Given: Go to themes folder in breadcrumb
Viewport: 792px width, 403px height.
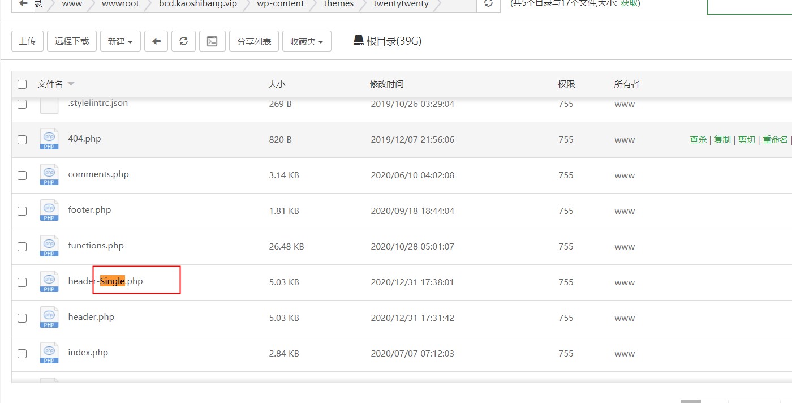Looking at the screenshot, I should (338, 4).
